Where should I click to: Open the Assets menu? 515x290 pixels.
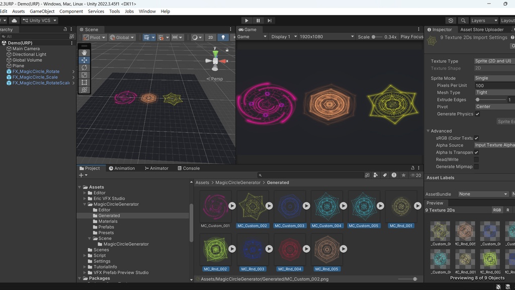coord(19,11)
